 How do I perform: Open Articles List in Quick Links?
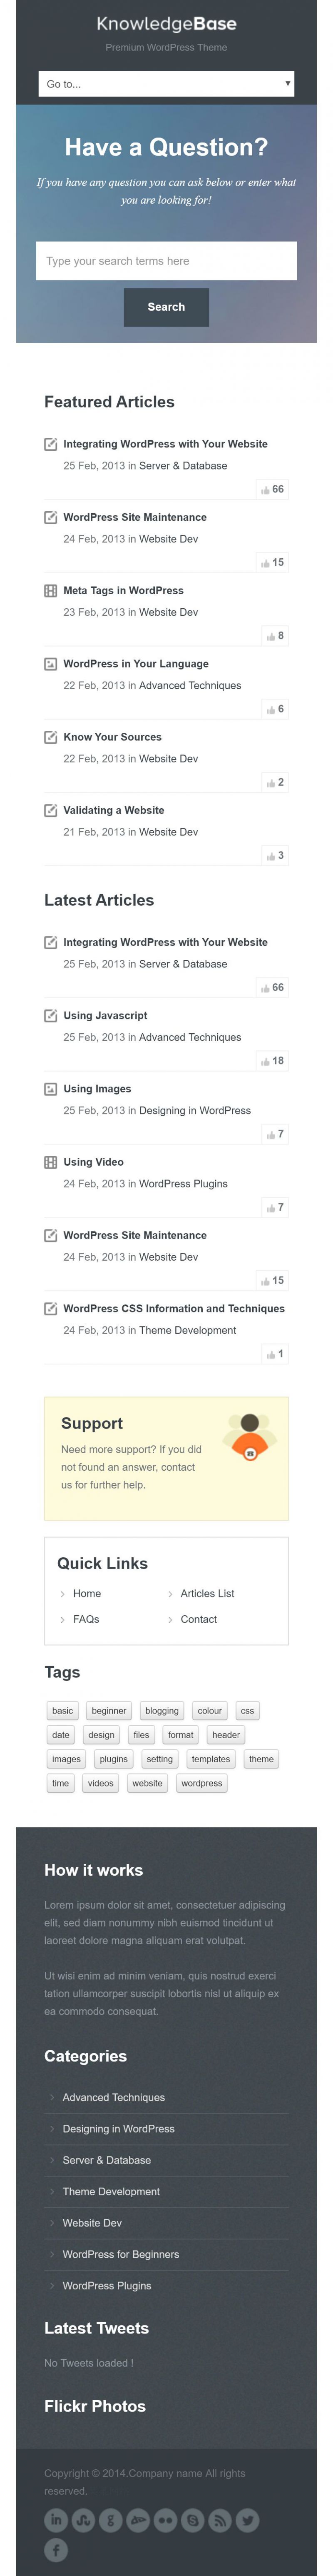coord(207,1593)
